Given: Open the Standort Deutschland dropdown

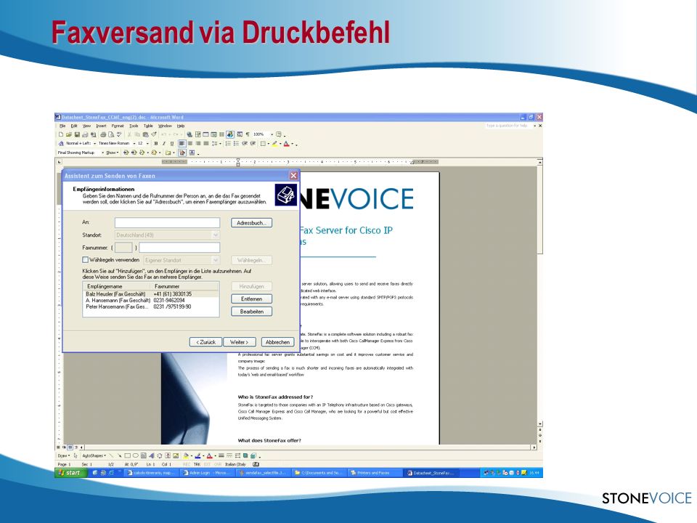Looking at the screenshot, I should (x=215, y=235).
